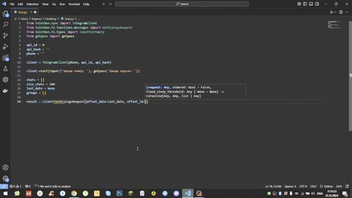Open editor More Actions ellipsis
Screen dimensions: 352x198
tap(347, 12)
